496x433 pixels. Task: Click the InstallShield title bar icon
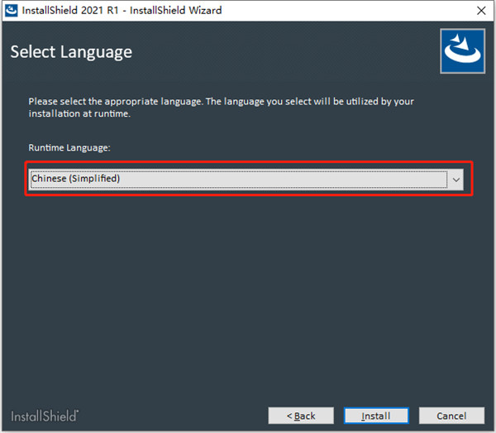coord(12,11)
